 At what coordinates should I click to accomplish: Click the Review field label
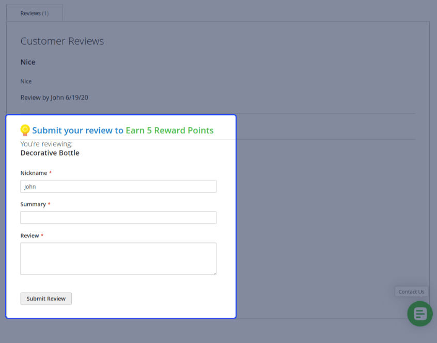(29, 236)
